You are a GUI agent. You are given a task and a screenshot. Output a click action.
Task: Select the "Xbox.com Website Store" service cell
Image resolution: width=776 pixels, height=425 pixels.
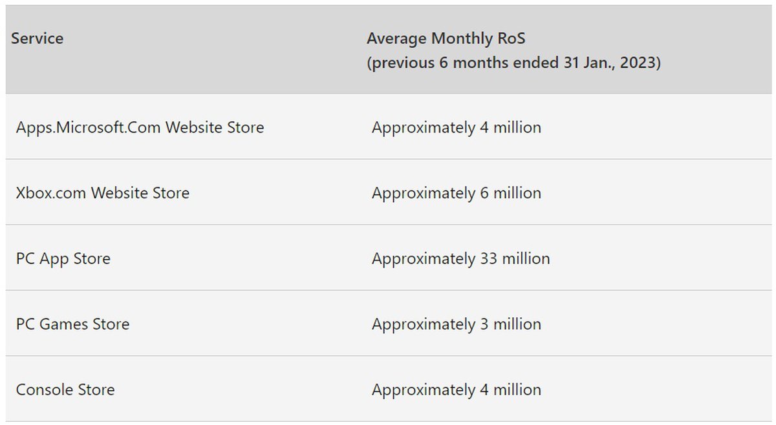[x=102, y=193]
